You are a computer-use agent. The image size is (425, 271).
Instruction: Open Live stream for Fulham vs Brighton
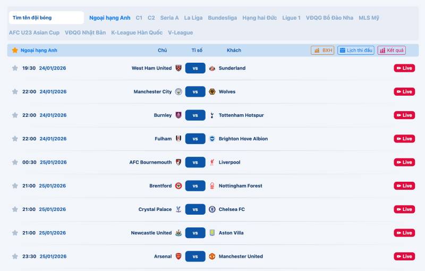pyautogui.click(x=404, y=139)
